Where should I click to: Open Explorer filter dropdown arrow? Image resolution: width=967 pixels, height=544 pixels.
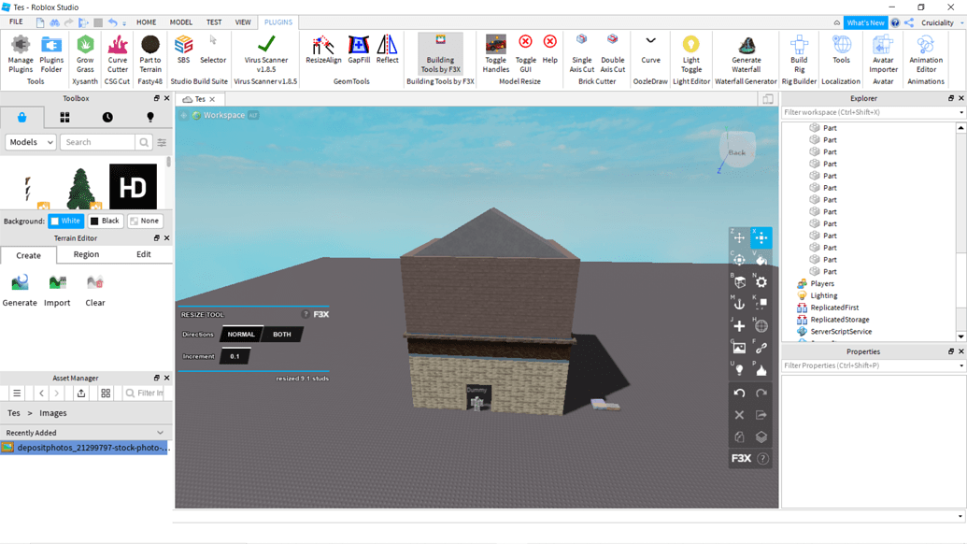(960, 112)
